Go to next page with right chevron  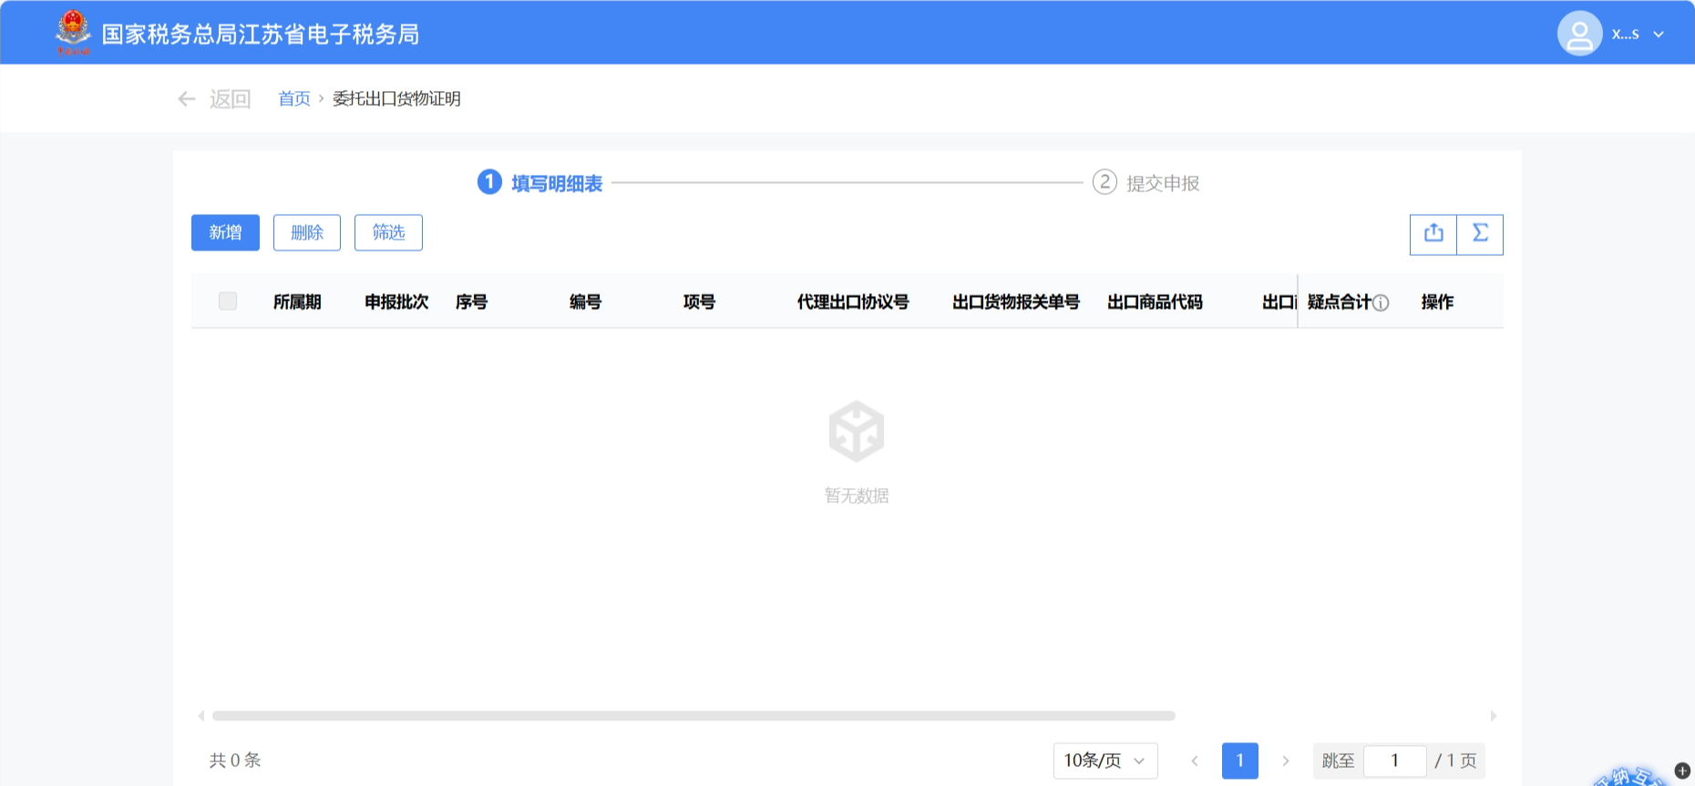click(1286, 760)
